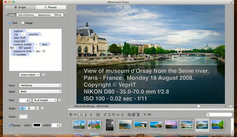Save the current image using single disk icon
Viewport: 237px width, 137px height.
[x=80, y=115]
